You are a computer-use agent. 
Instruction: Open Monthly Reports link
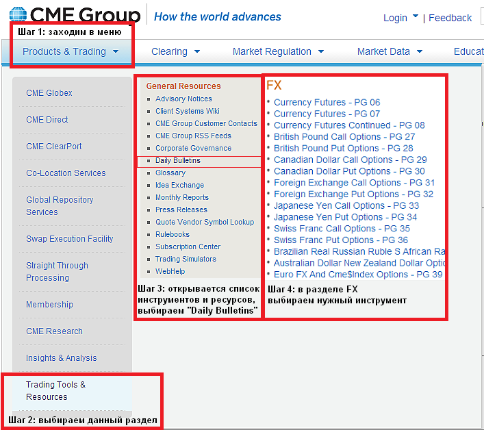click(182, 198)
